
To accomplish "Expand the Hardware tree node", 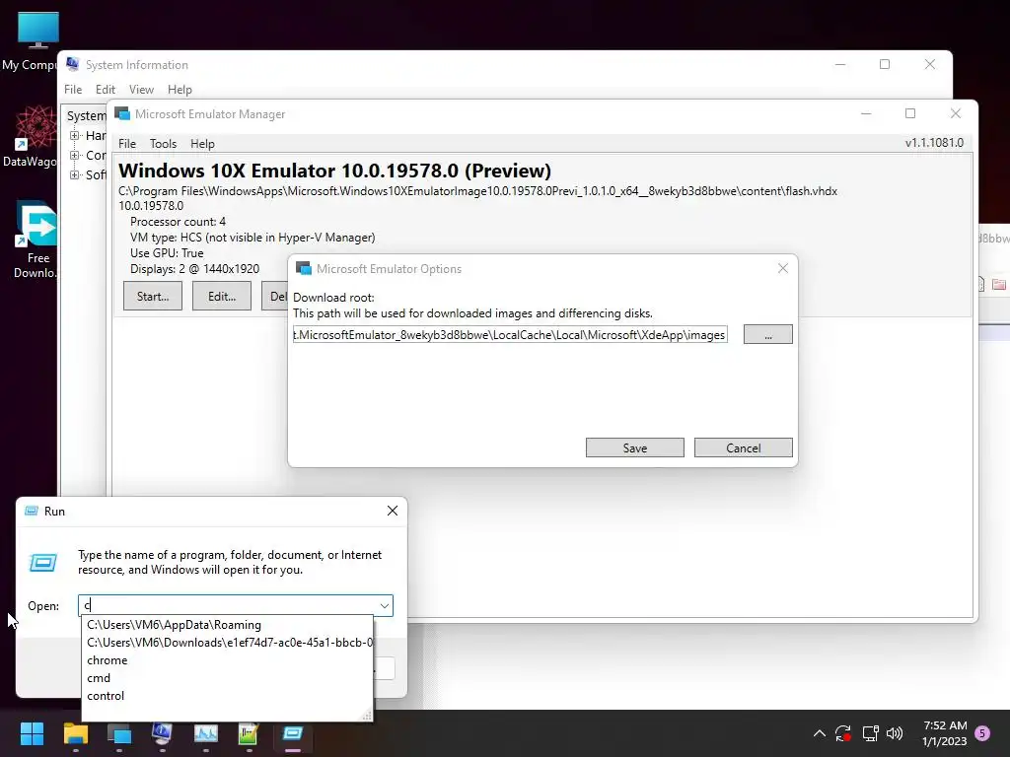I will [75, 135].
